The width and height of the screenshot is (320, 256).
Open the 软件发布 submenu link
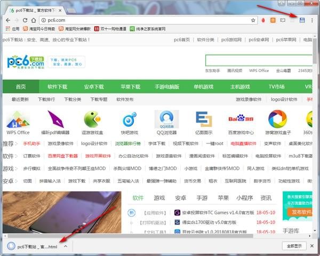[x=125, y=99]
